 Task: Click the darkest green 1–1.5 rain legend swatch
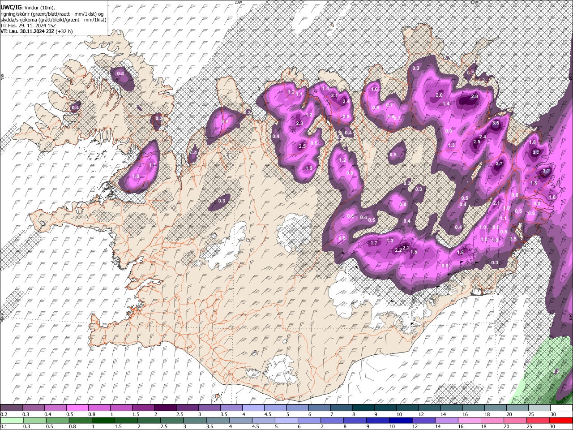(103, 420)
